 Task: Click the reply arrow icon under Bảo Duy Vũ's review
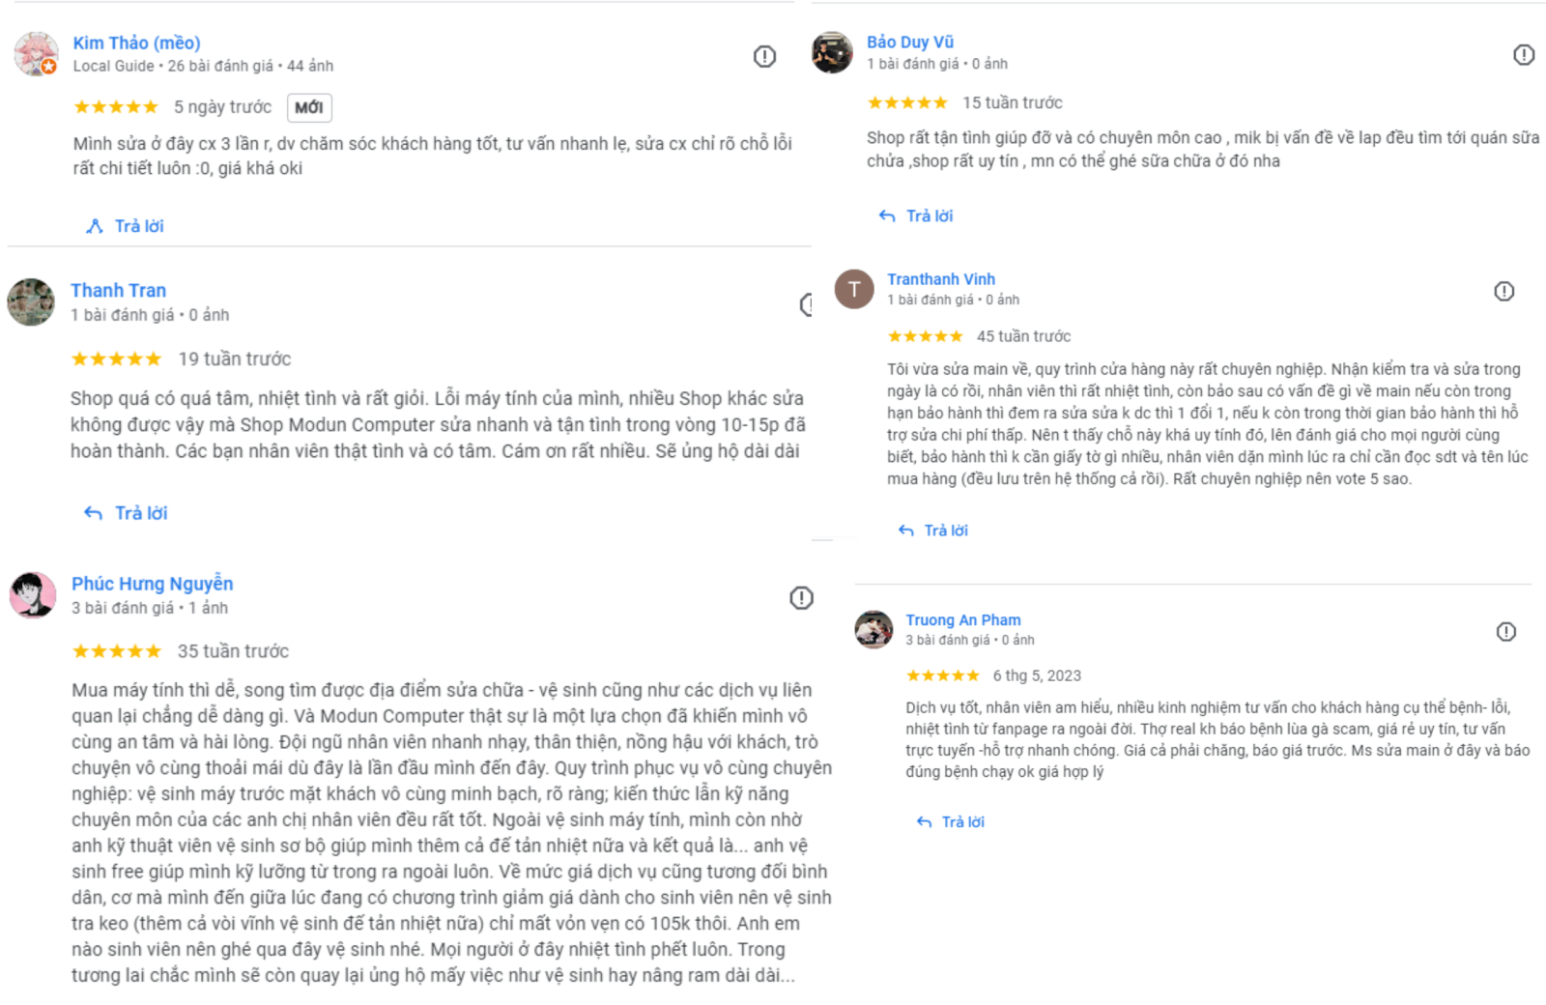coord(887,215)
